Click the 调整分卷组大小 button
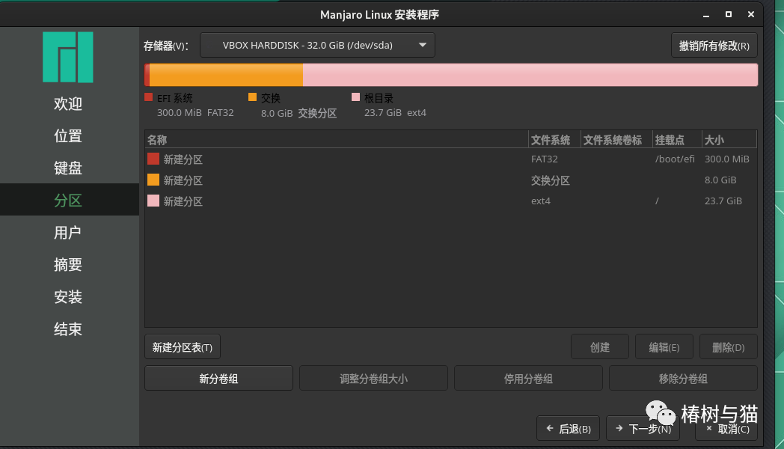Image resolution: width=784 pixels, height=449 pixels. (x=373, y=379)
